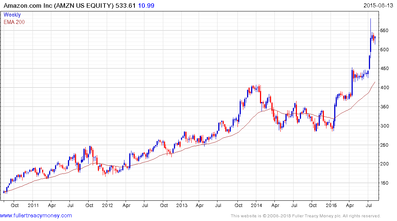397x221 pixels.
Task: Click the 2011 year axis label
Action: tap(33, 205)
